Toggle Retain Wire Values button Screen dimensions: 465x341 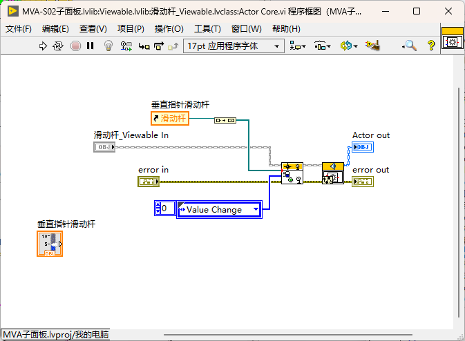click(x=126, y=46)
